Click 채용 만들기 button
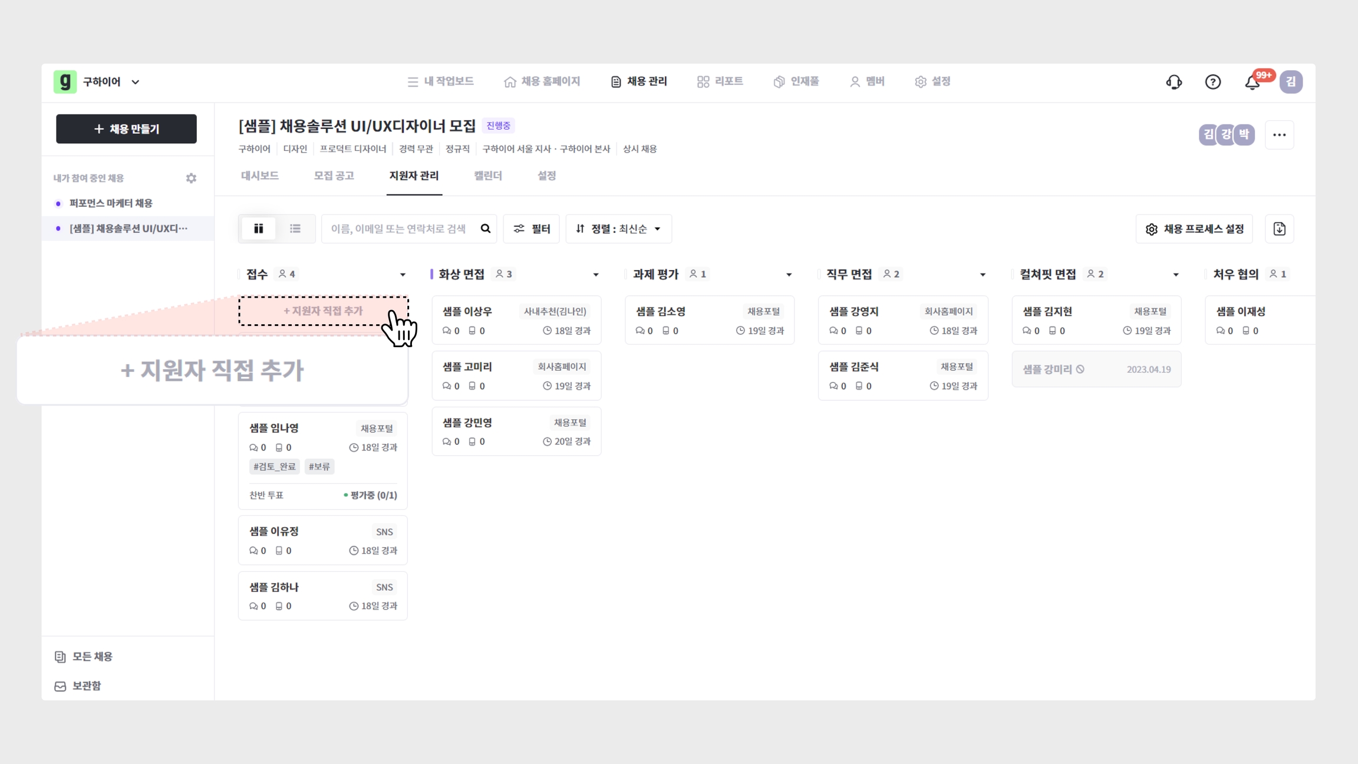Viewport: 1358px width, 764px height. tap(126, 129)
